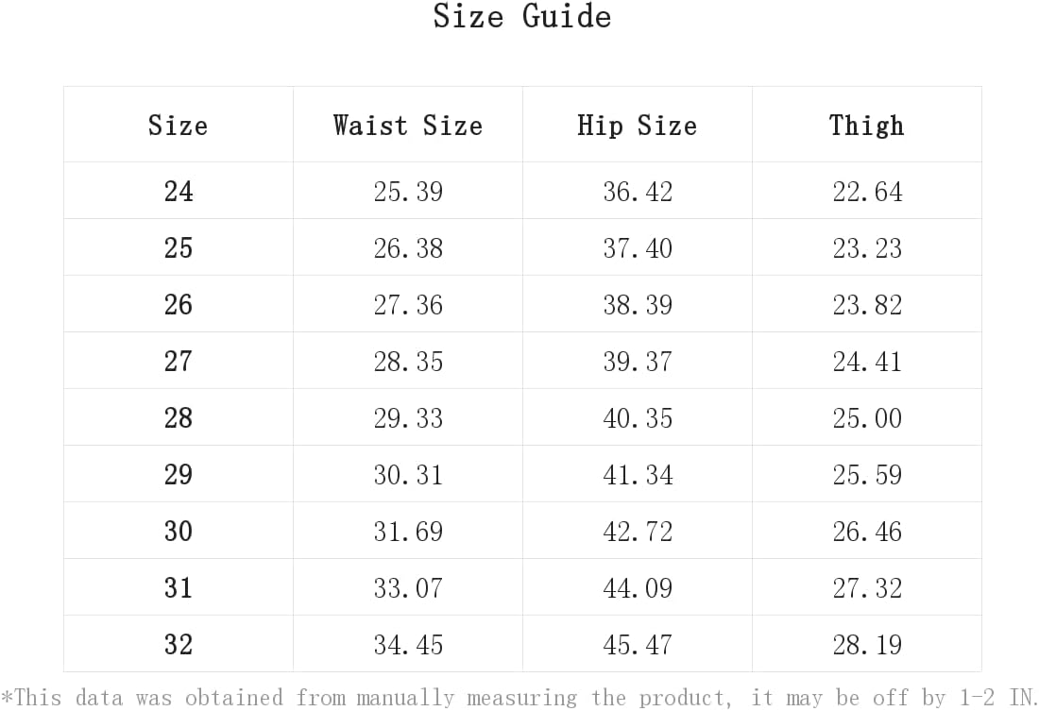The height and width of the screenshot is (711, 1039).
Task: Click hip value 36.42
Action: click(x=638, y=192)
